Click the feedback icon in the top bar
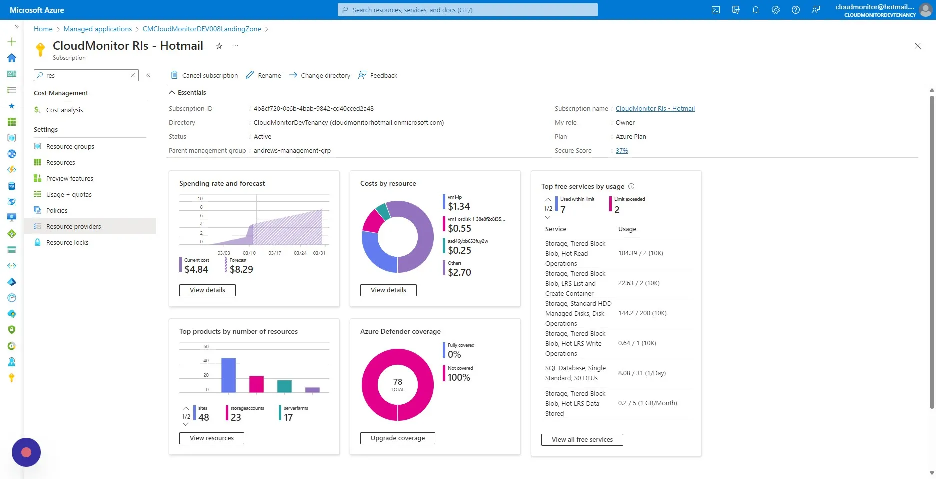 pyautogui.click(x=816, y=10)
